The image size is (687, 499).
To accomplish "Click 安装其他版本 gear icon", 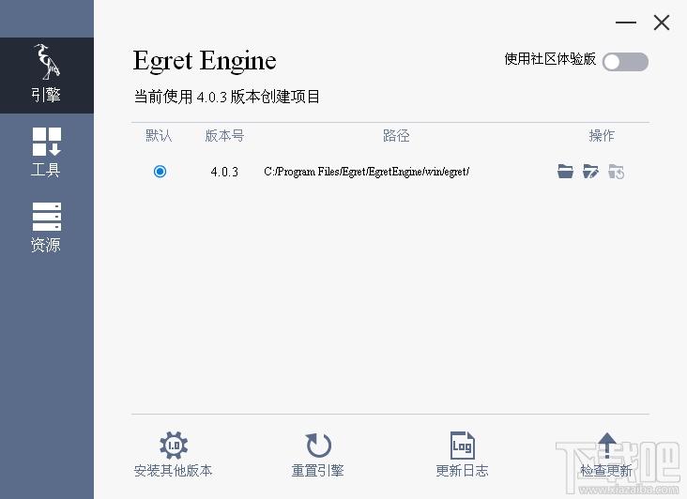I will pyautogui.click(x=174, y=446).
